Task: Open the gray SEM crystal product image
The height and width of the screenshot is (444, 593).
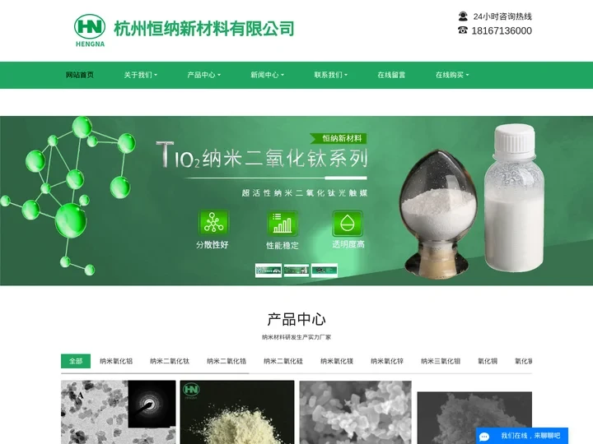Action: click(x=356, y=412)
